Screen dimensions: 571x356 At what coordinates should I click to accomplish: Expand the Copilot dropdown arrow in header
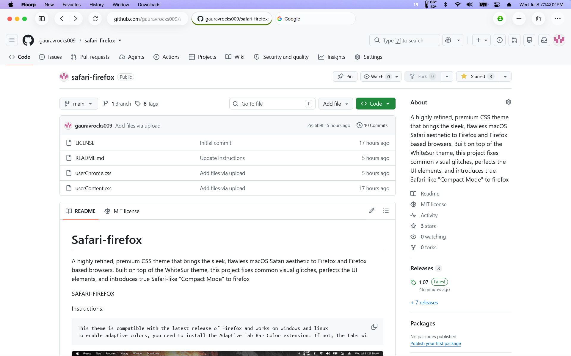tap(459, 40)
